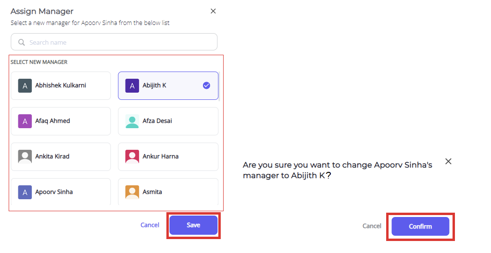Image resolution: width=491 pixels, height=253 pixels.
Task: Click Abijith K's purple avatar icon
Action: coord(132,85)
